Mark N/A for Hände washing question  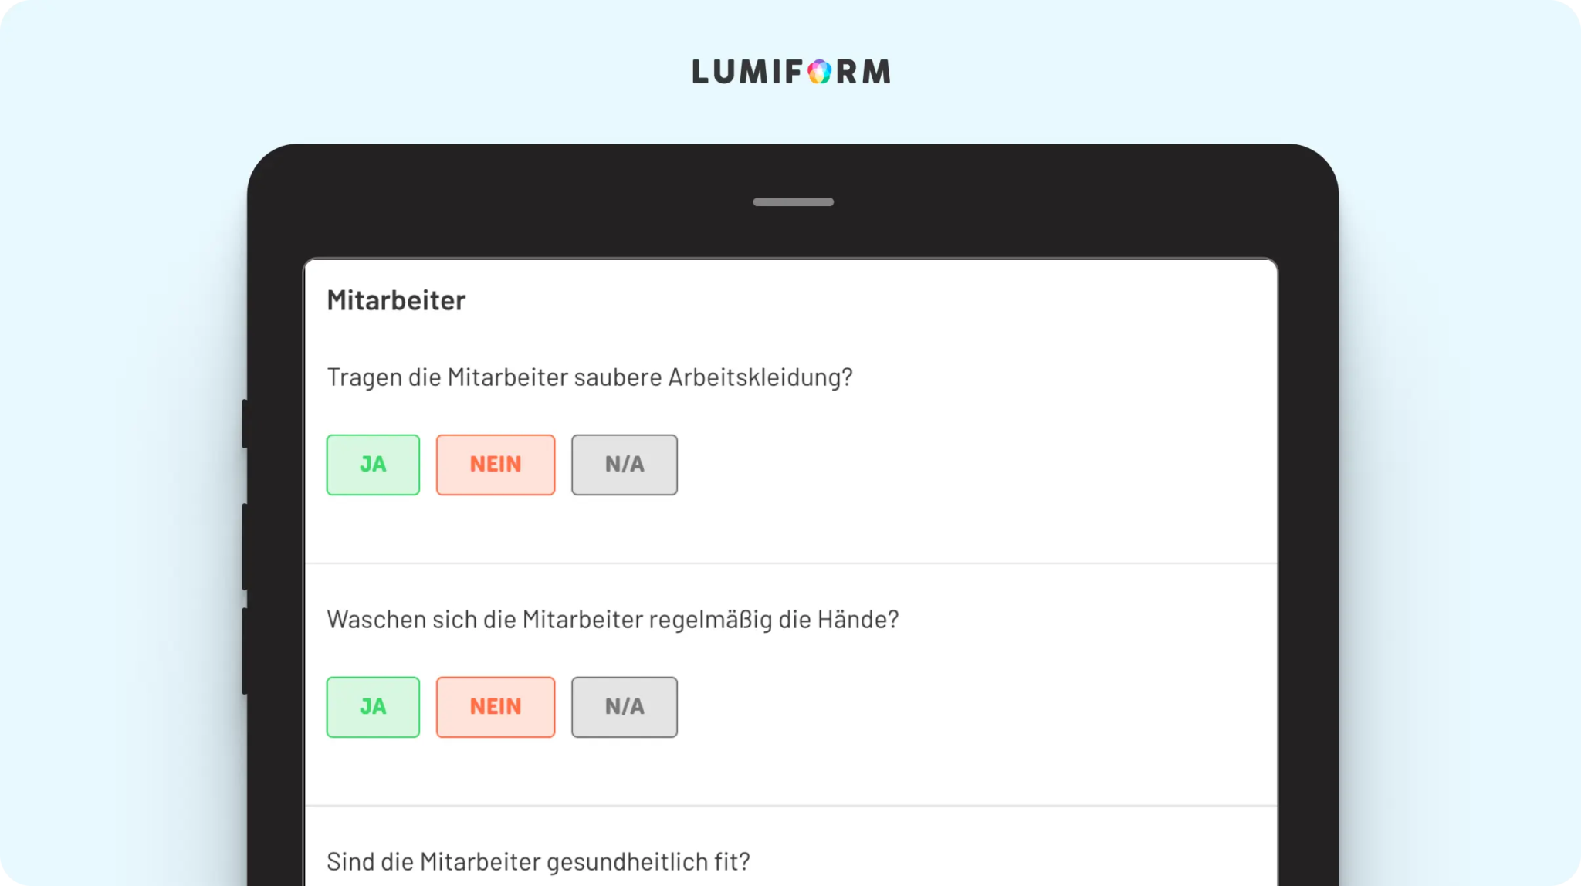click(x=625, y=707)
